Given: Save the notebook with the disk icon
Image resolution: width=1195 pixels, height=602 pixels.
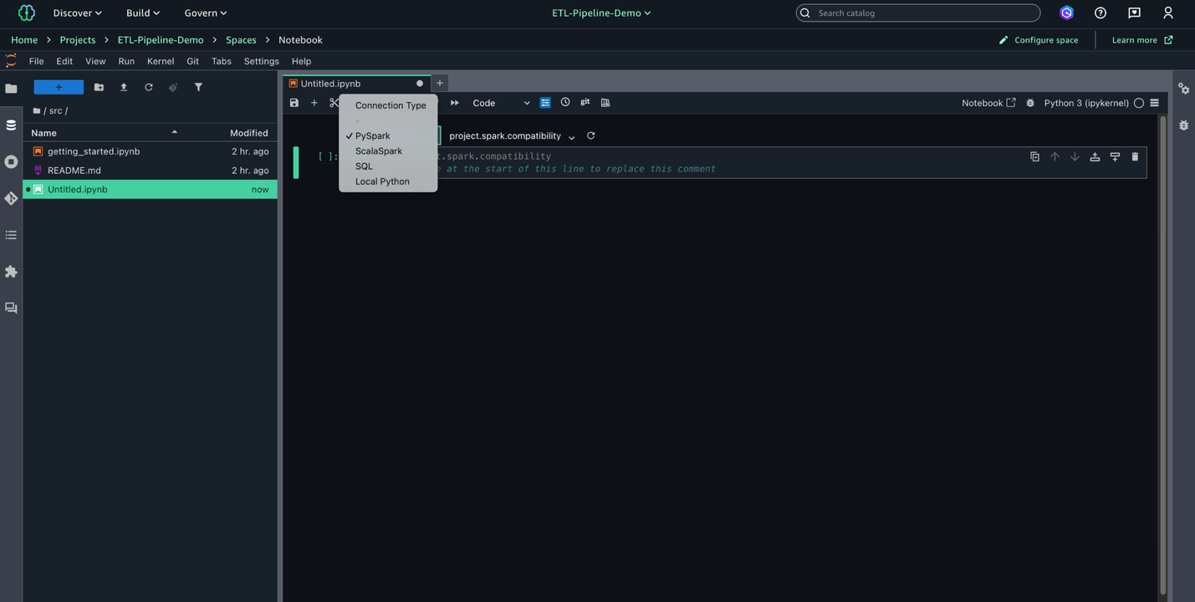Looking at the screenshot, I should (x=294, y=103).
